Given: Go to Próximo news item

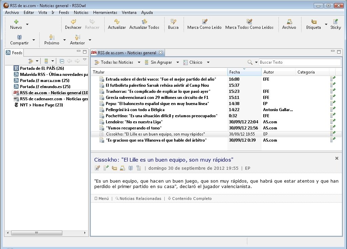Looking at the screenshot, I should [x=52, y=40].
